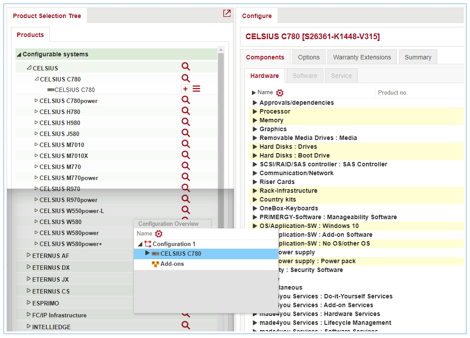Click the magnifier for CELSIUS H980
The width and height of the screenshot is (470, 338).
(186, 122)
